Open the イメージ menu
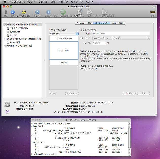 (63, 2)
